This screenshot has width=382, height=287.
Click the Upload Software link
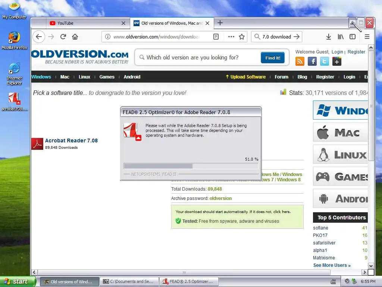tap(245, 77)
